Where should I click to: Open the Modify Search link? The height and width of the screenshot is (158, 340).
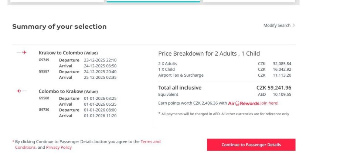tap(277, 25)
